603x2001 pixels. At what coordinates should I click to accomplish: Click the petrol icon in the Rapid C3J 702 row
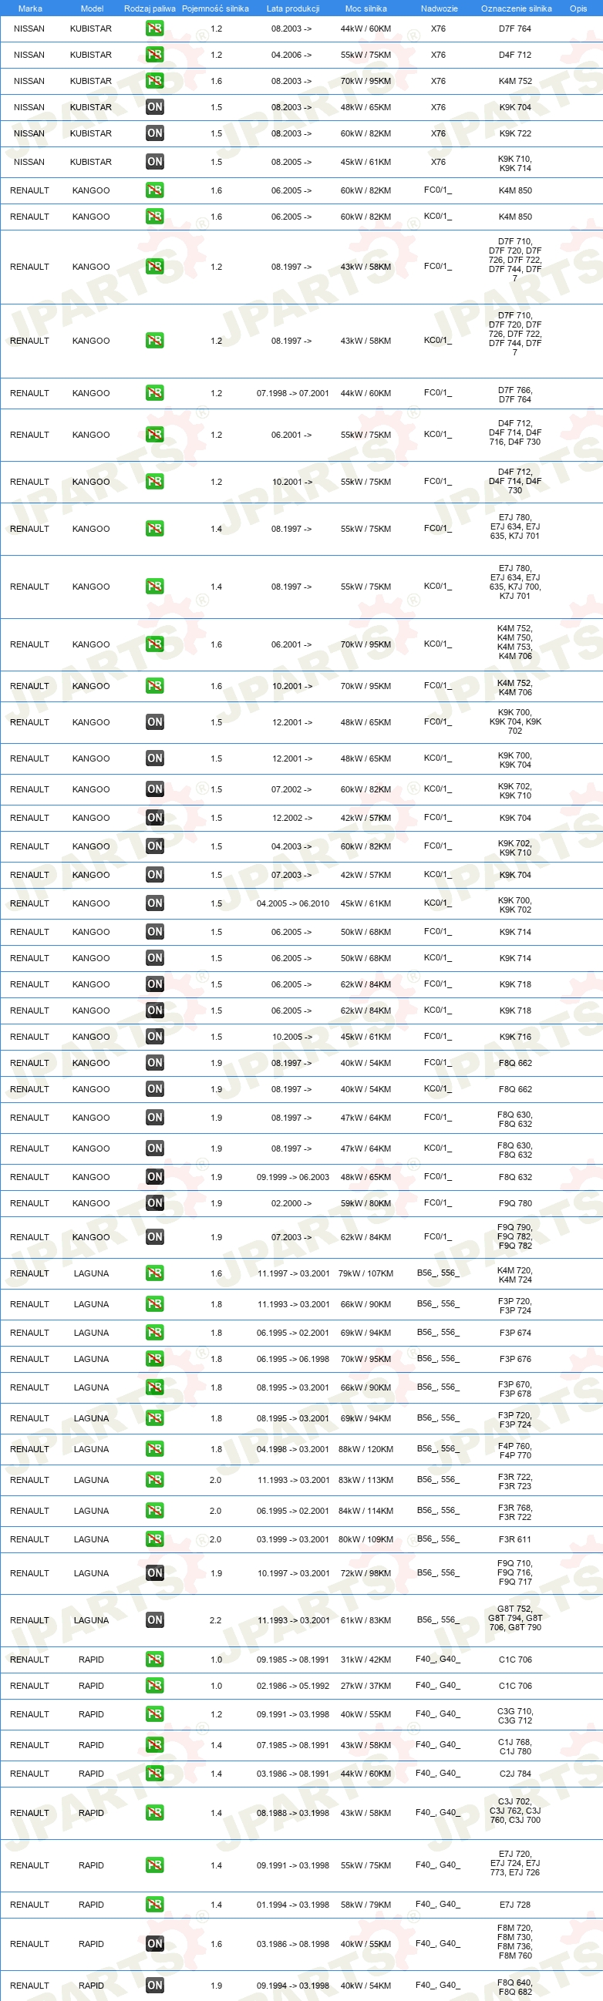coord(155,1813)
